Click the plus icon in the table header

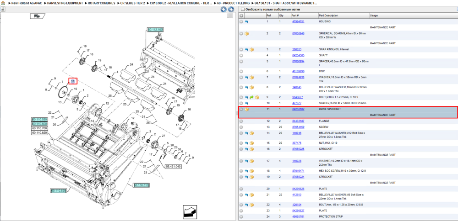pos(241,16)
